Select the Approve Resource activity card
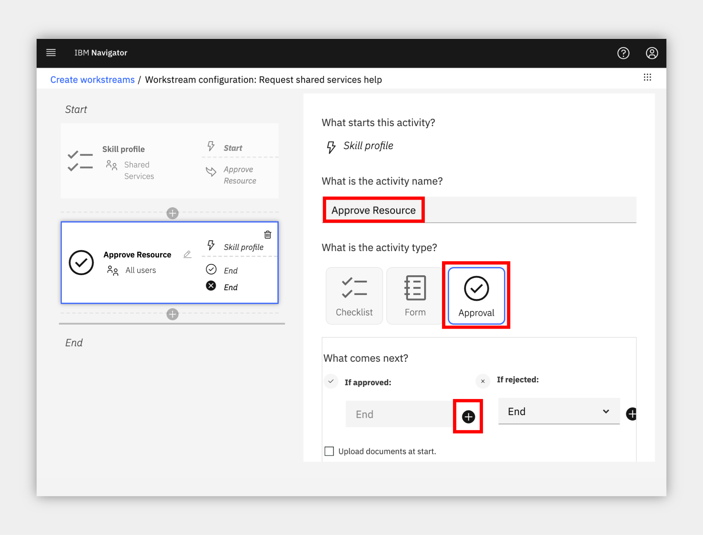This screenshot has width=703, height=535. [169, 263]
